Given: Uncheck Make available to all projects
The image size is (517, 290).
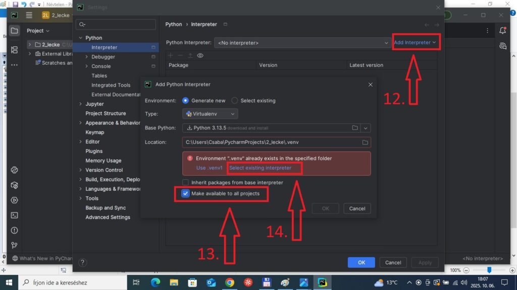Looking at the screenshot, I should (x=186, y=193).
